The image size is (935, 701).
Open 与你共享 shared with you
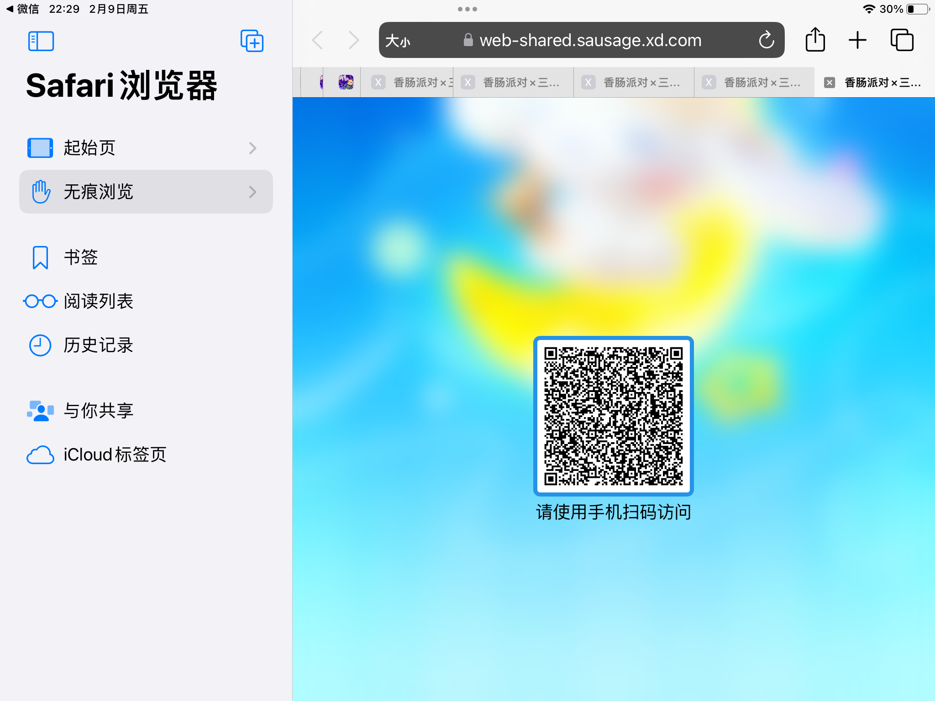click(x=146, y=411)
